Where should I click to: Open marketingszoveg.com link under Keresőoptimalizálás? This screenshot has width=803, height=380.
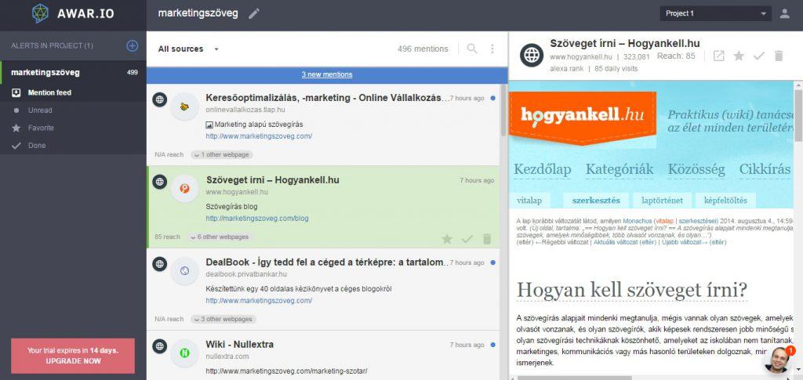point(259,136)
